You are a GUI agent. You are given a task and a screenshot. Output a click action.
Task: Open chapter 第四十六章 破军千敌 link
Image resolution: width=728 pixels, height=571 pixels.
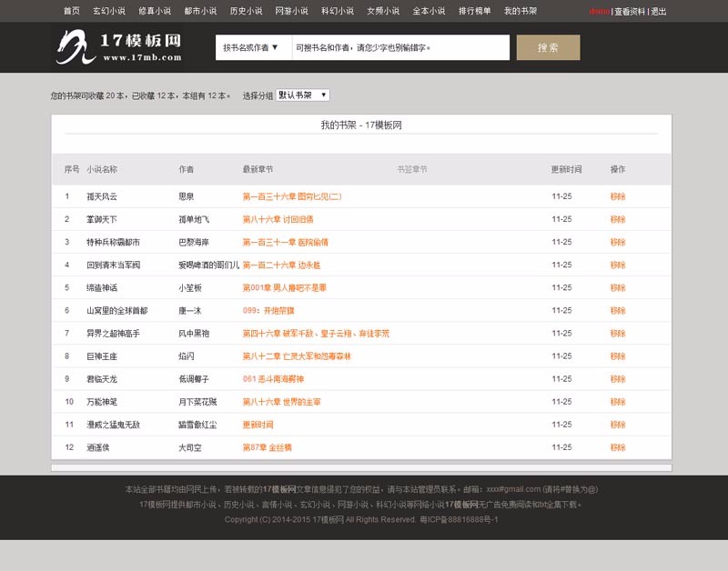click(316, 333)
